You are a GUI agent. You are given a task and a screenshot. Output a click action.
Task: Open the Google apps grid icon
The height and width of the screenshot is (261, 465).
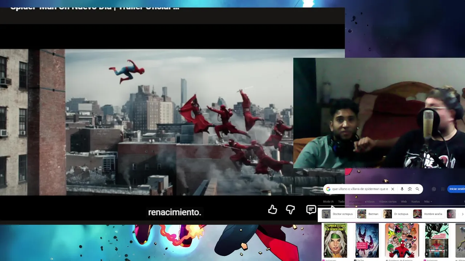tap(442, 189)
